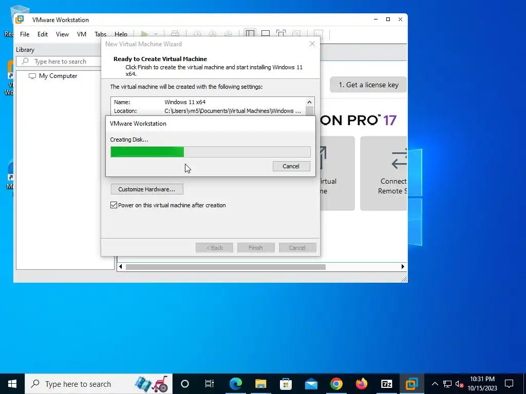Open the VM menu
Image resolution: width=526 pixels, height=394 pixels.
pyautogui.click(x=82, y=34)
